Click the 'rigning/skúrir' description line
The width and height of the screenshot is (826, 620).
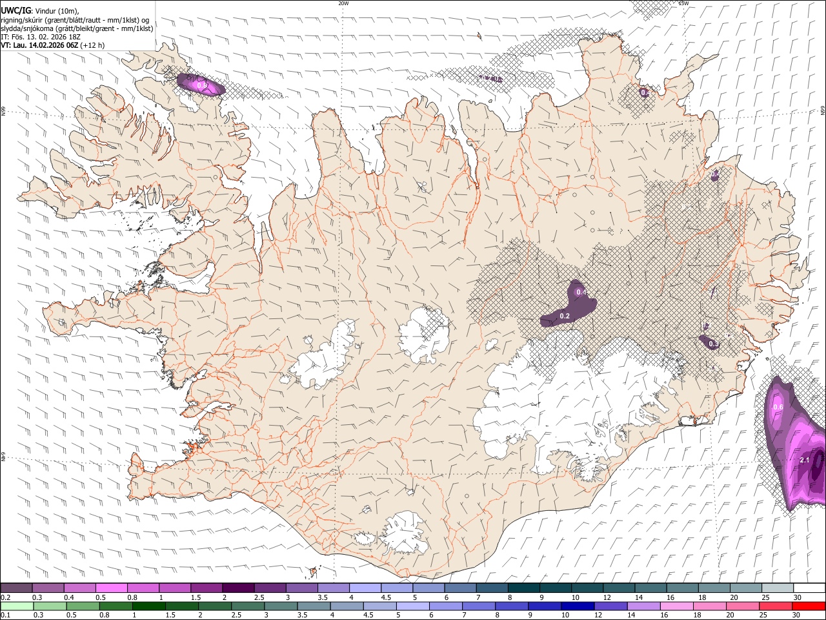pyautogui.click(x=75, y=19)
